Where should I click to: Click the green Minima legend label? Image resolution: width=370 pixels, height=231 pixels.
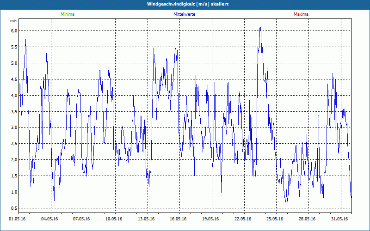coord(68,14)
